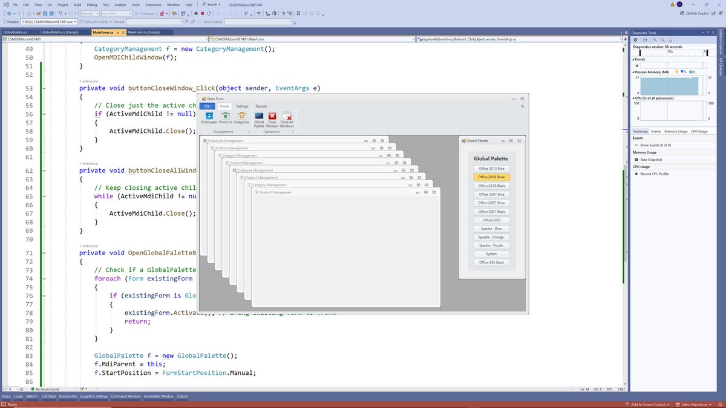Click the blue File tab in Main Form
Image resolution: width=726 pixels, height=408 pixels.
[207, 106]
